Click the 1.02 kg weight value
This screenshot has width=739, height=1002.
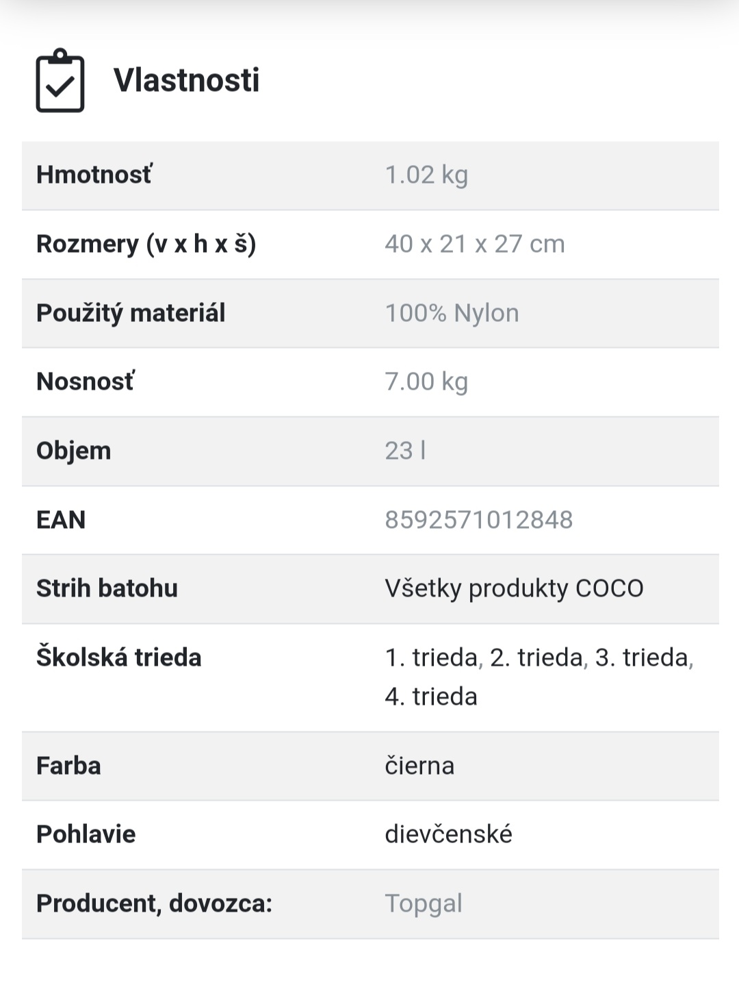[426, 175]
